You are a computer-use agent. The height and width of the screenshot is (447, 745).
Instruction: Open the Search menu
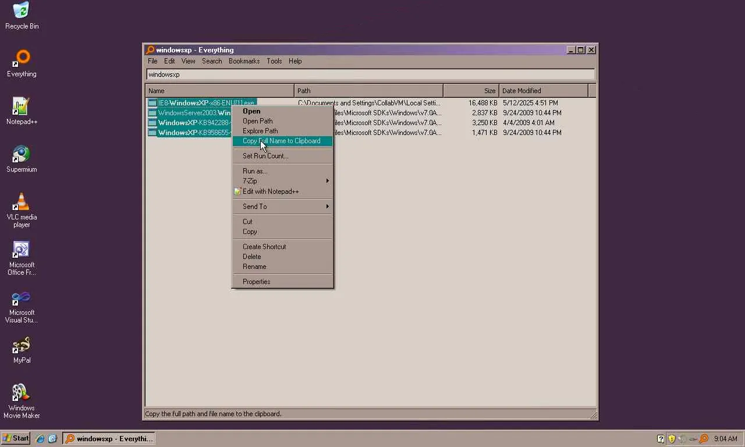[x=212, y=61]
